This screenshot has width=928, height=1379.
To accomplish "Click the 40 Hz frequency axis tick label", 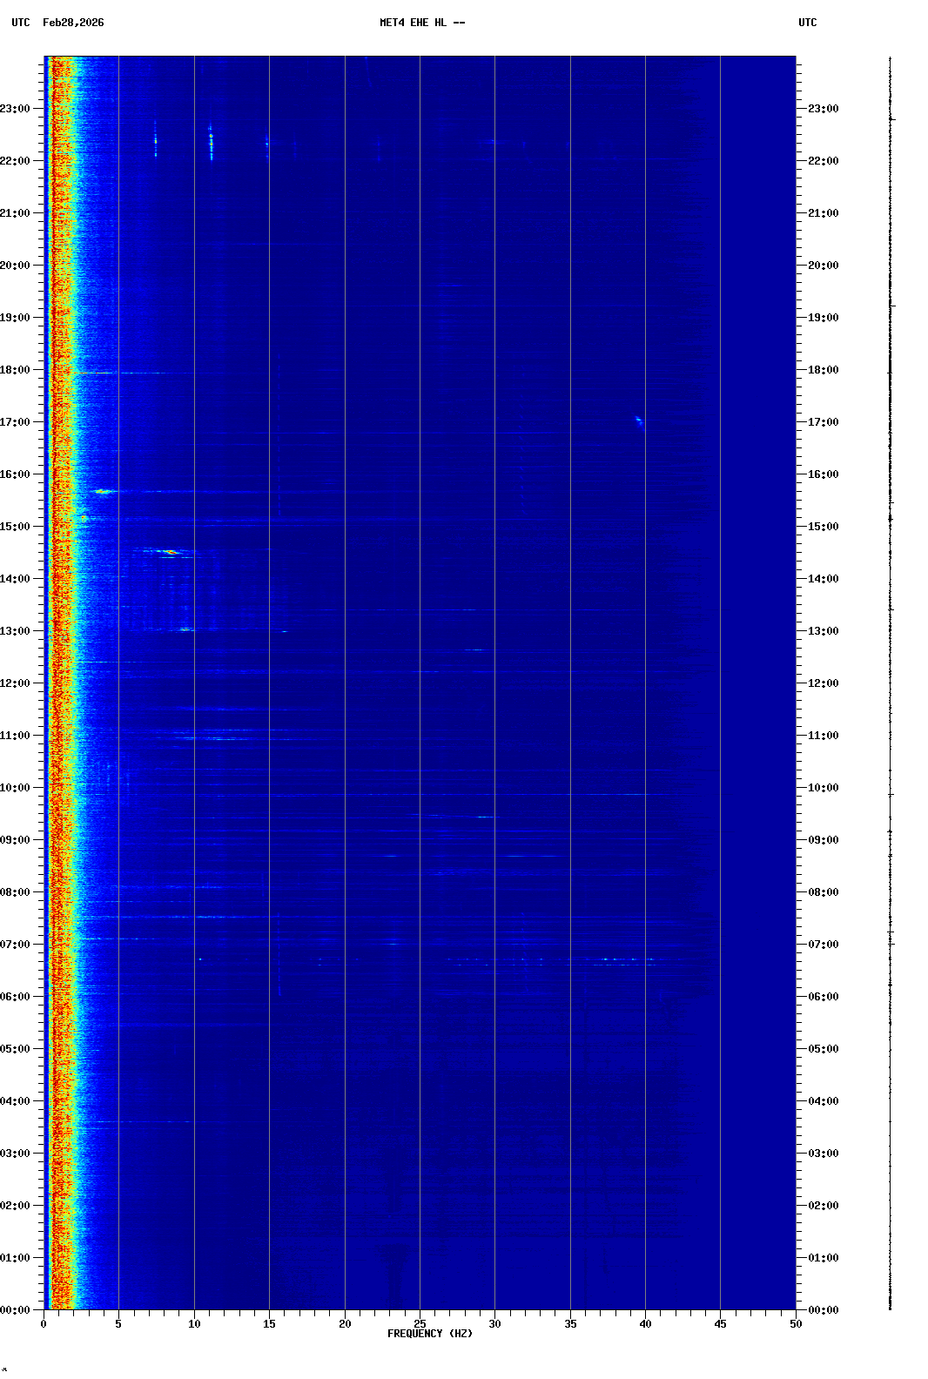I will tap(645, 1324).
